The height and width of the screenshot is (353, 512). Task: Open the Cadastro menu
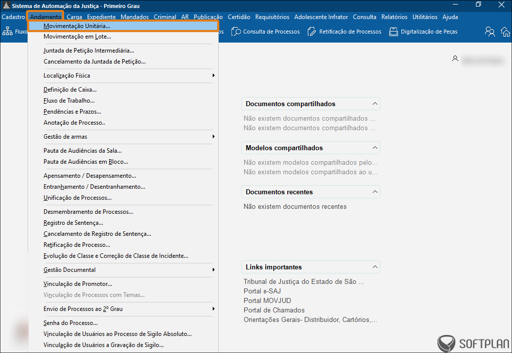(x=14, y=17)
